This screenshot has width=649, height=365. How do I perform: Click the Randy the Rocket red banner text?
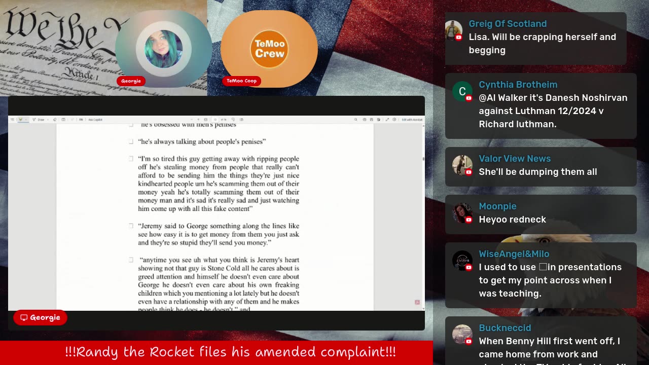point(231,352)
